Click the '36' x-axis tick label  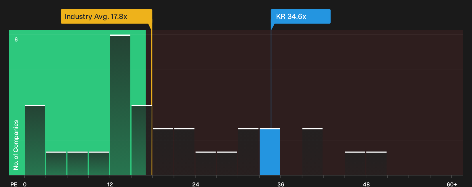tap(281, 184)
